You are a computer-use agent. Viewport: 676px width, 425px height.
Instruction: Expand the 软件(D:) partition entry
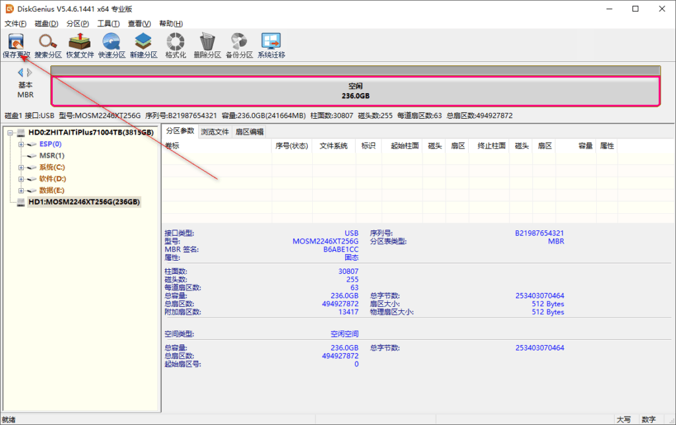click(21, 178)
